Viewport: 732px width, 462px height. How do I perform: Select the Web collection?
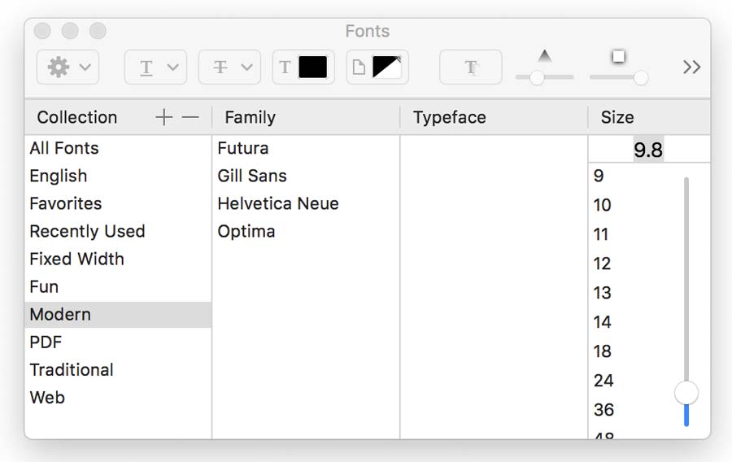47,397
